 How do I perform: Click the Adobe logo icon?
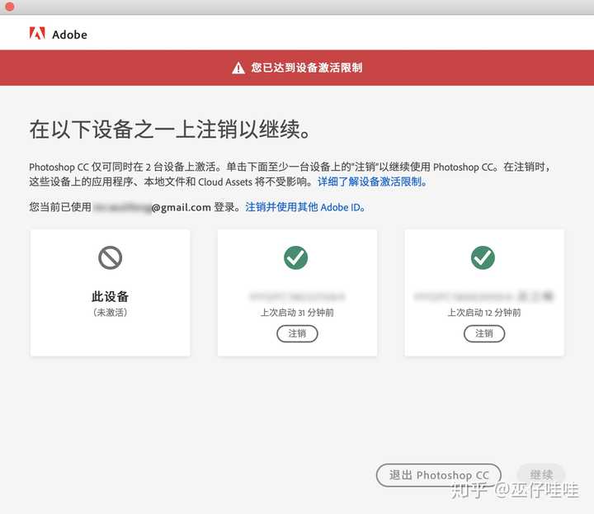pyautogui.click(x=37, y=34)
